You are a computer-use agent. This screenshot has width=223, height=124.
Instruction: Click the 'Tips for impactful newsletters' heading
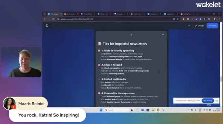point(125,44)
